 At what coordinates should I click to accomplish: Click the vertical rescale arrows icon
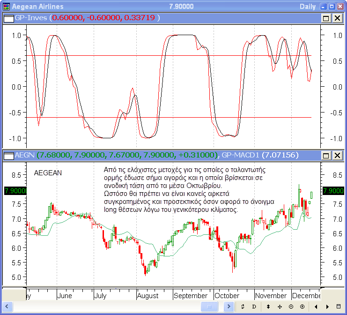(x=268, y=307)
